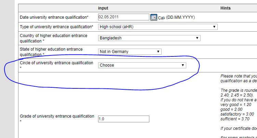257x138 pixels.
Task: Click the grade input field containing 1.0
Action: pos(123,119)
